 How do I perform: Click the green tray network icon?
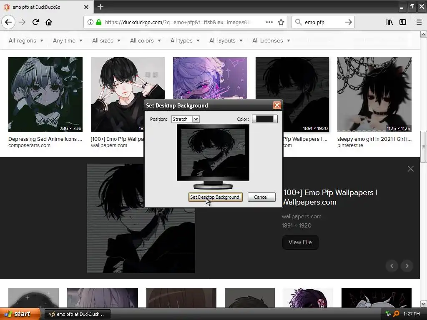coord(388,314)
